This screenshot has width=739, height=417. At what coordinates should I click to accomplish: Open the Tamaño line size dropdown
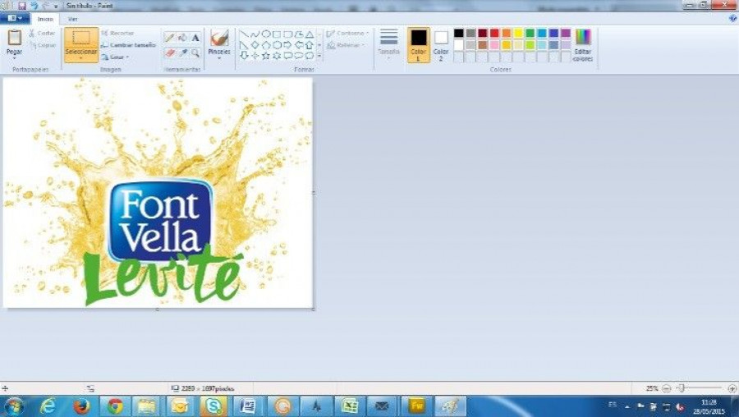pyautogui.click(x=389, y=45)
